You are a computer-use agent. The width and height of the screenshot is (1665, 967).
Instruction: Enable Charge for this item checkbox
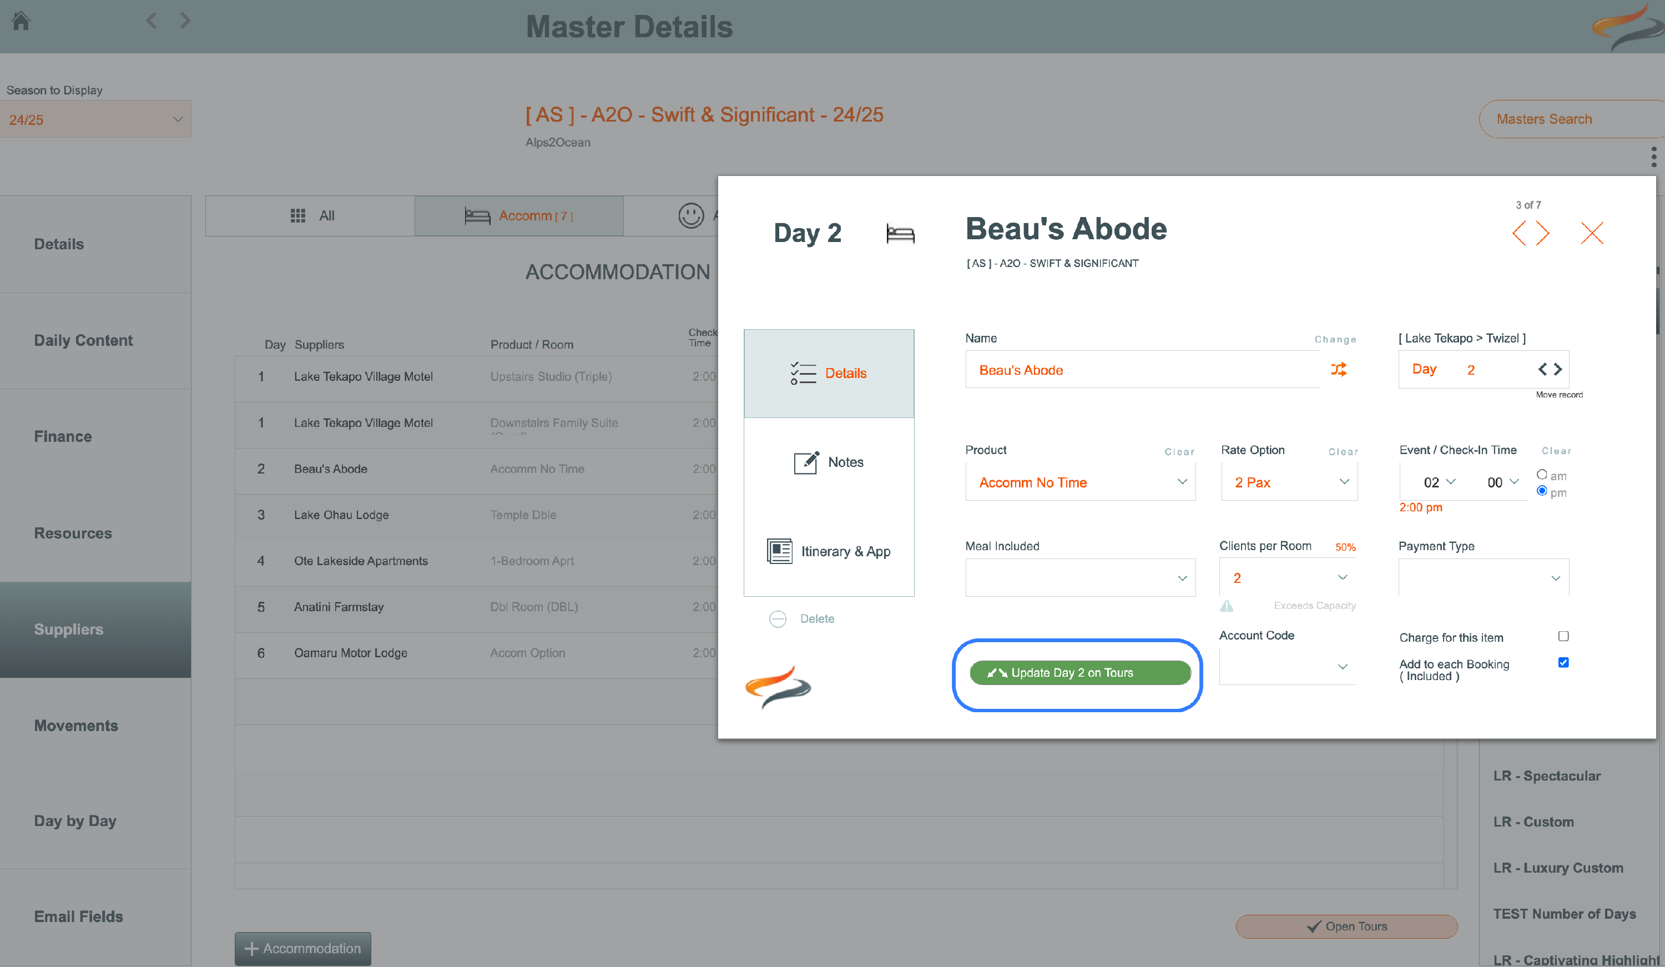(x=1563, y=636)
